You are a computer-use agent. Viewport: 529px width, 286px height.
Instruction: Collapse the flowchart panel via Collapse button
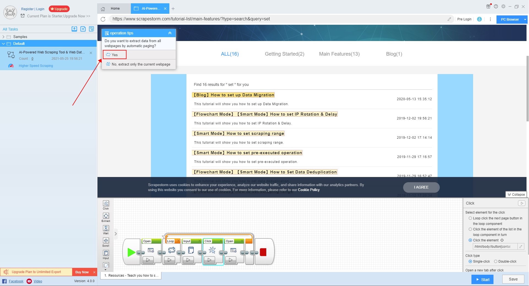click(x=516, y=194)
